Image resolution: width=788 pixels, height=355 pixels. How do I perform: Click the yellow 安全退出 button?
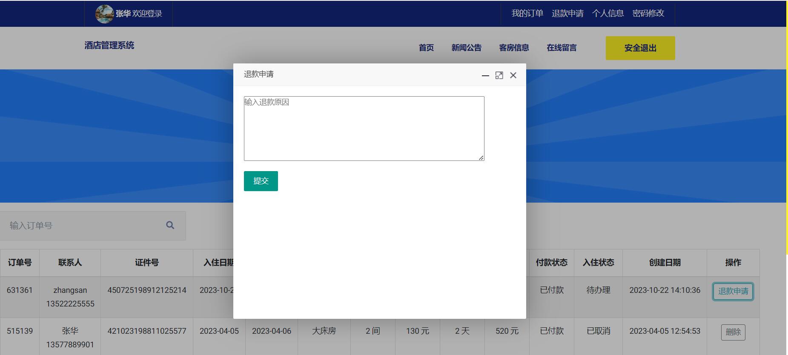(x=640, y=48)
